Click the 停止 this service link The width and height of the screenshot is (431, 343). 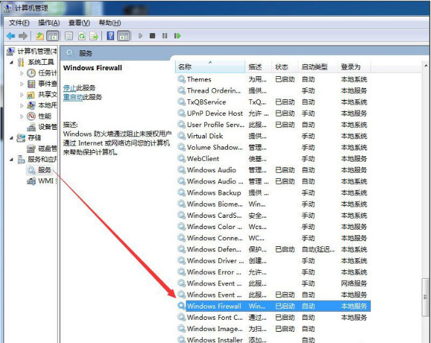pos(69,88)
